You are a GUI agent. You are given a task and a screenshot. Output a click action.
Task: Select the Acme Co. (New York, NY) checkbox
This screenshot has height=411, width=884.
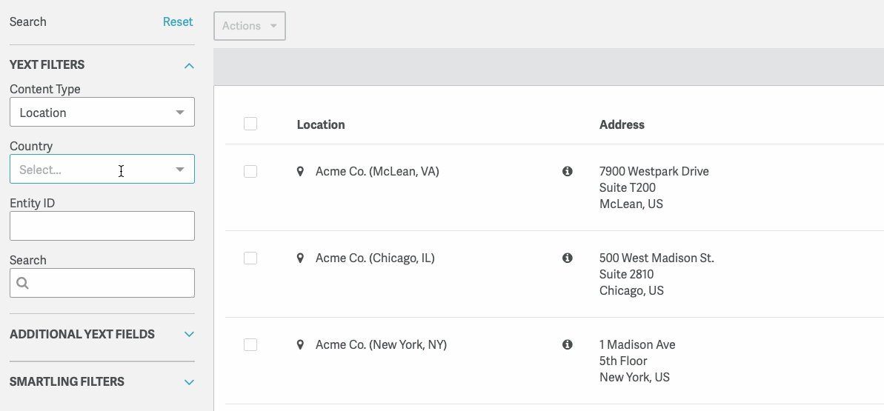tap(250, 344)
